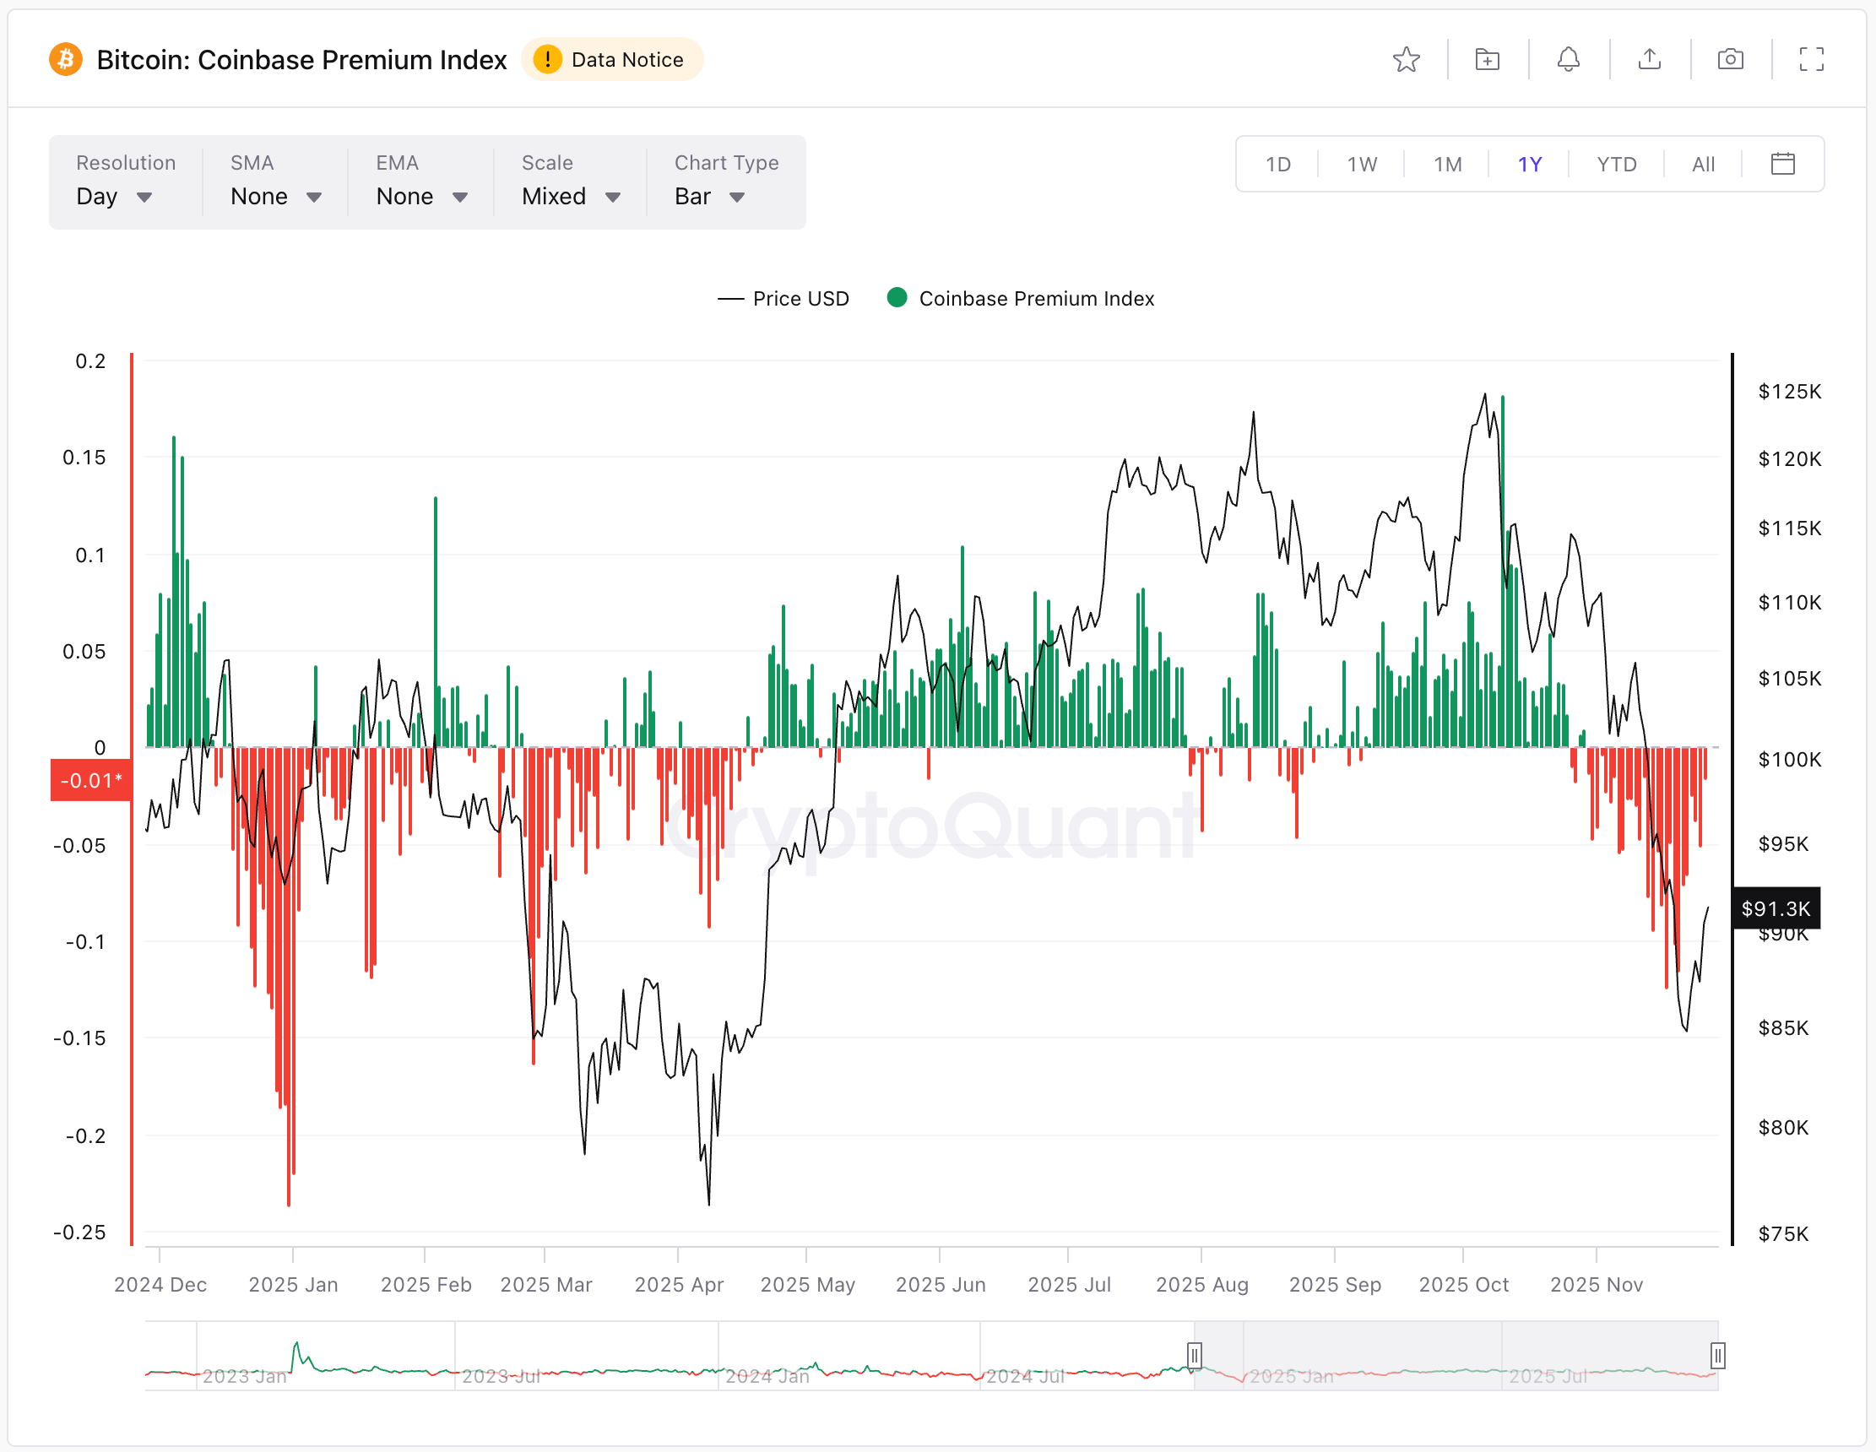This screenshot has height=1452, width=1876.
Task: Open the alert bell icon
Action: point(1568,59)
